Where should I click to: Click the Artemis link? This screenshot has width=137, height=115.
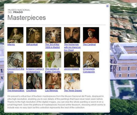[11, 45]
